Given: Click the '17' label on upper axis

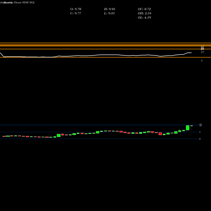Looking at the screenshot, I should 203,52.
